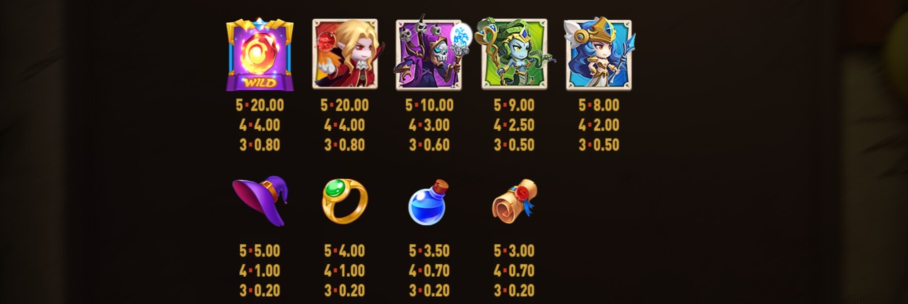Image resolution: width=908 pixels, height=304 pixels.
Task: Click the WILD gem symbol
Action: tap(260, 54)
